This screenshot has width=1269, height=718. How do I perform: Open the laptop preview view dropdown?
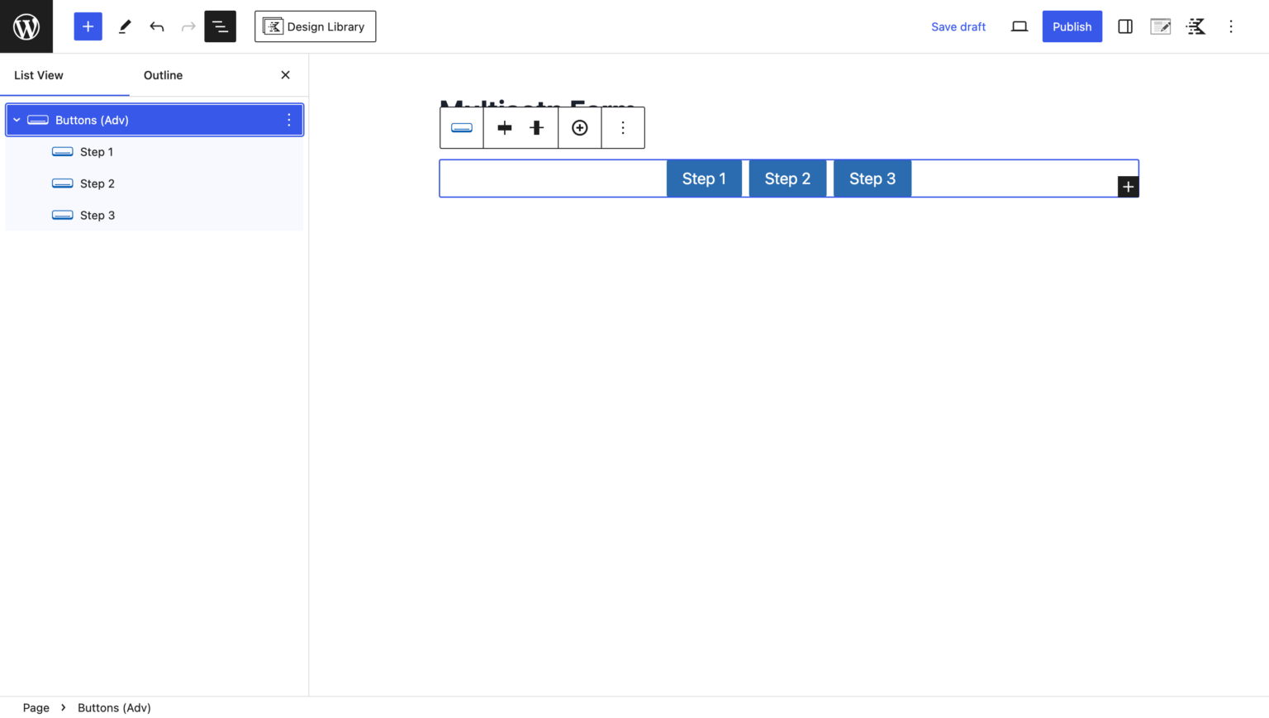pyautogui.click(x=1019, y=26)
